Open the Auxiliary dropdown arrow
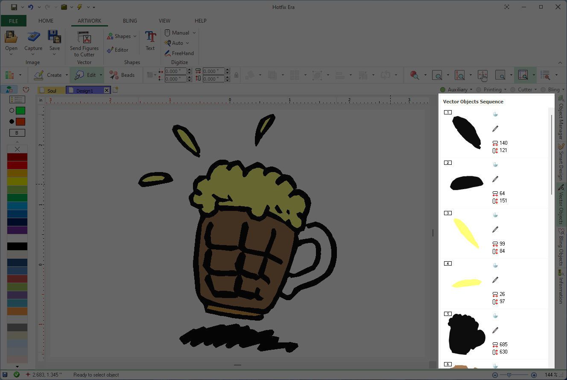The height and width of the screenshot is (380, 567). coord(471,90)
